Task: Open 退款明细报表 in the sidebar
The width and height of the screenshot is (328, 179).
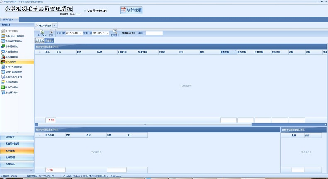Action: click(12, 56)
